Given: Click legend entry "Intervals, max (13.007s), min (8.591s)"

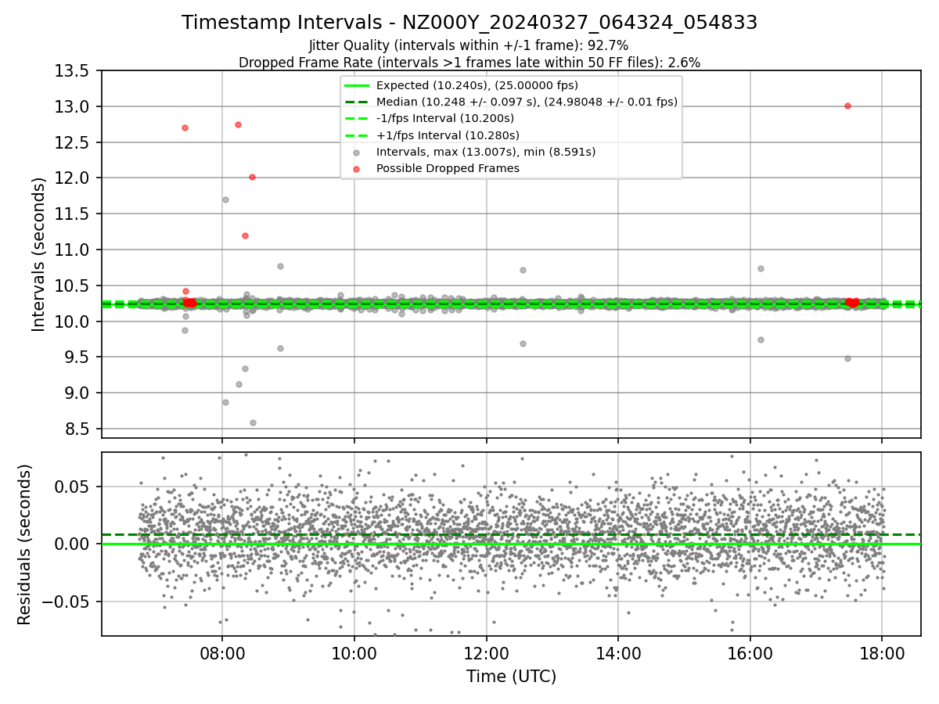Looking at the screenshot, I should click(486, 152).
